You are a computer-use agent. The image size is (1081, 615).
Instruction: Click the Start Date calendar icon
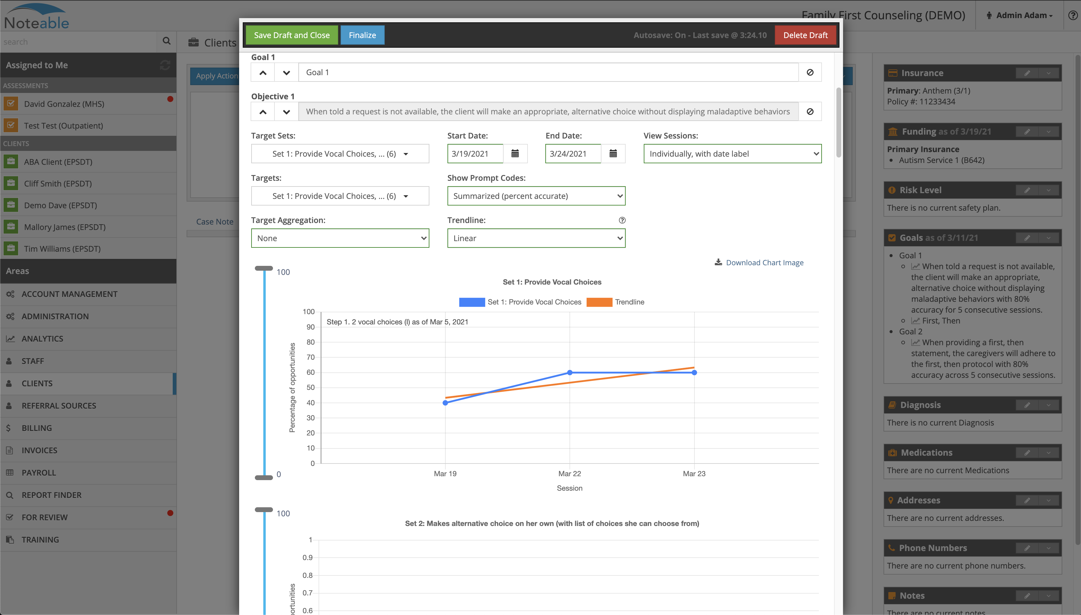[x=515, y=154]
